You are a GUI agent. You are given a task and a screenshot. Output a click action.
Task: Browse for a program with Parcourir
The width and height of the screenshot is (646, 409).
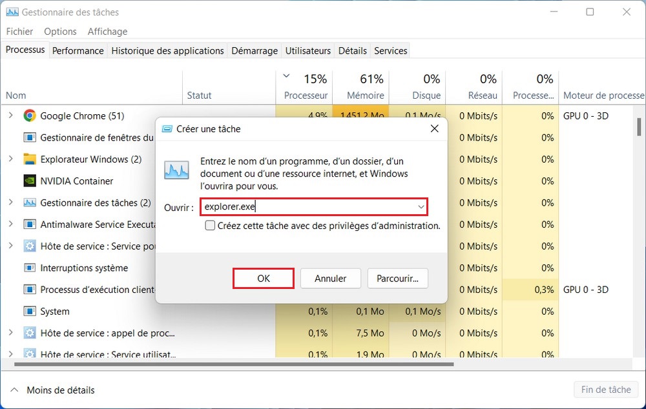click(x=398, y=278)
